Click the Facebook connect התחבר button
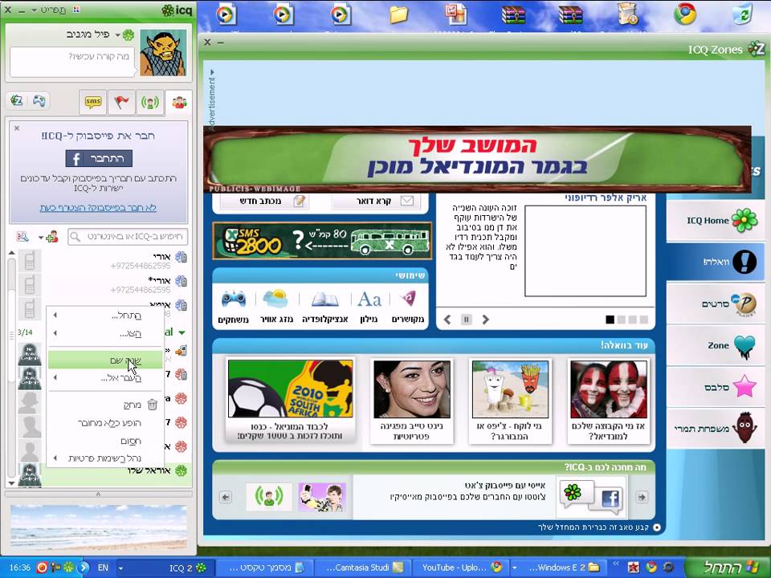This screenshot has width=771, height=578. [x=99, y=158]
